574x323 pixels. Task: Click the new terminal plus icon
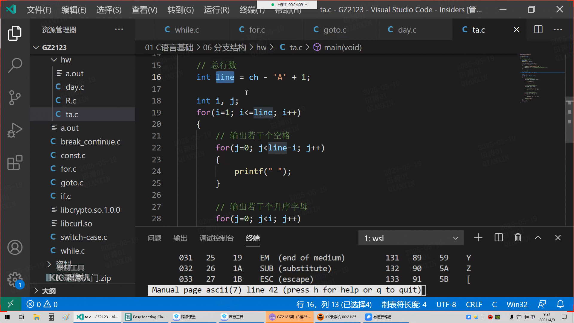point(478,238)
